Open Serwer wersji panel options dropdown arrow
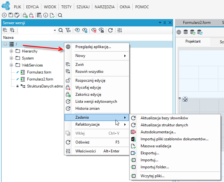The height and width of the screenshot is (182, 224). coord(160,23)
